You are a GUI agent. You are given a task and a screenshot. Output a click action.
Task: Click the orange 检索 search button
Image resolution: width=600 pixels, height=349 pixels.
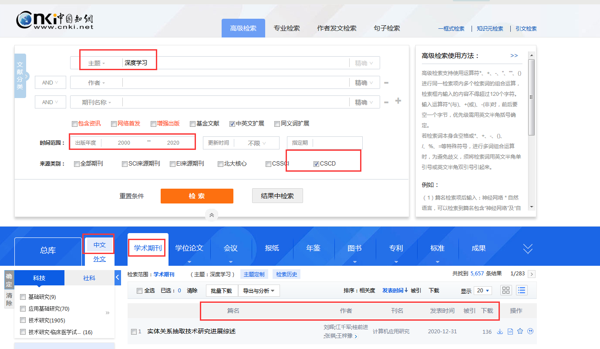(197, 196)
